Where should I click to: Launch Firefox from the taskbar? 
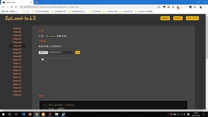(x=30, y=114)
